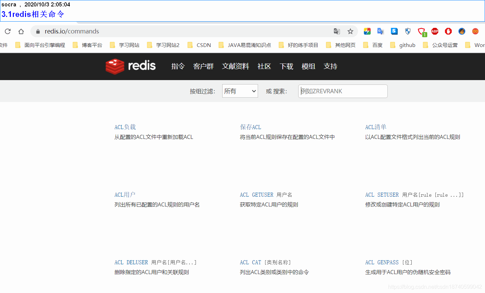This screenshot has height=293, width=485.
Task: Click text 获取特定ACL用户的规则
Action: (269, 204)
